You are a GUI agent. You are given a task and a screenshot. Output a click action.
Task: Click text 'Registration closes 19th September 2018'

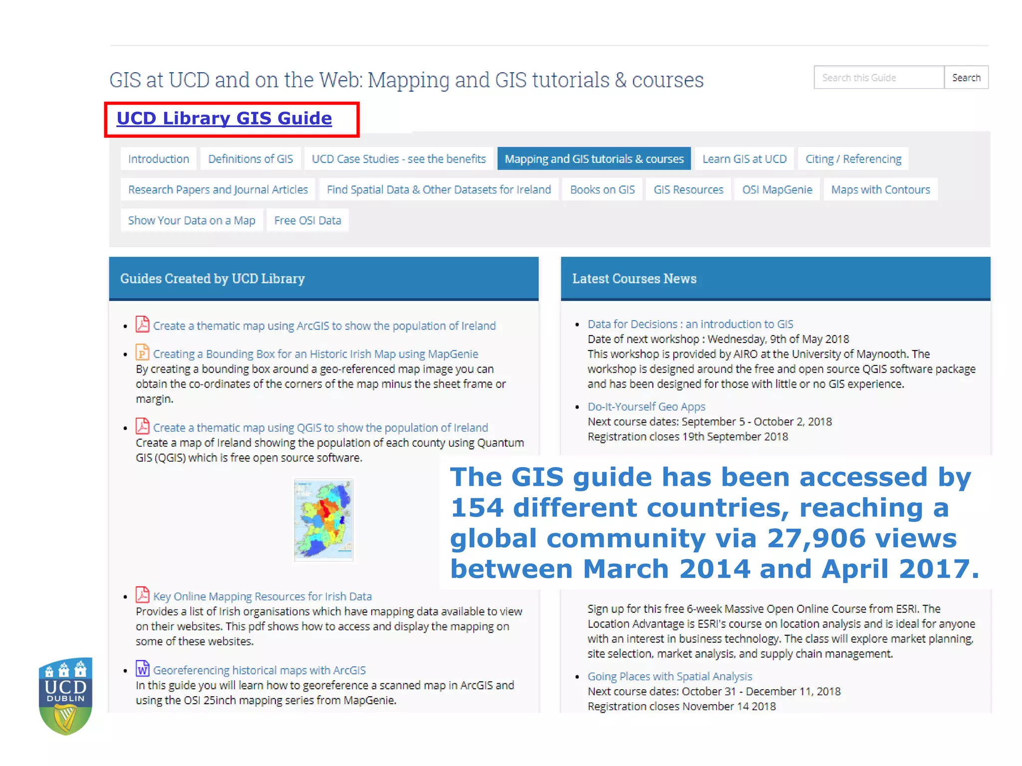pos(688,437)
